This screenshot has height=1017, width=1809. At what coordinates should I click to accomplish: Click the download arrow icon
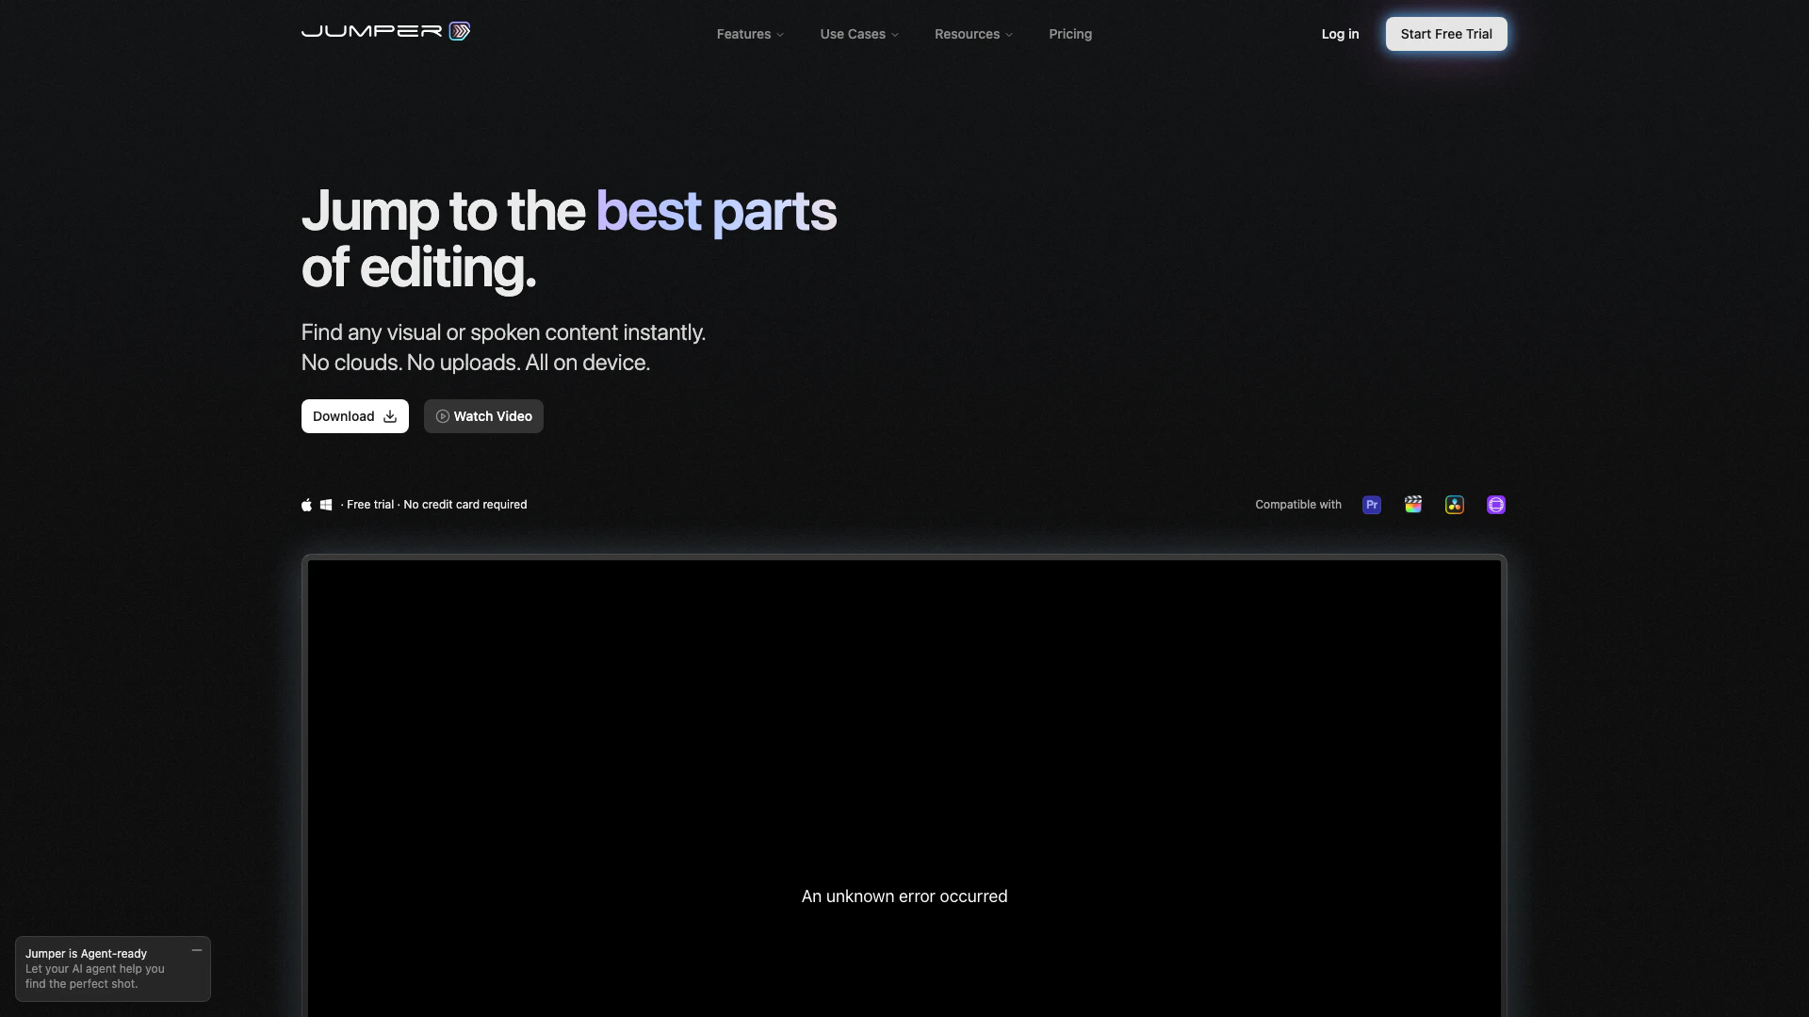point(390,416)
